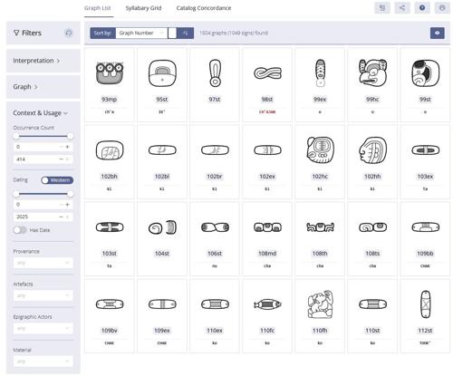This screenshot has width=453, height=376.
Task: Enable the Has Date toggle
Action: [x=20, y=230]
